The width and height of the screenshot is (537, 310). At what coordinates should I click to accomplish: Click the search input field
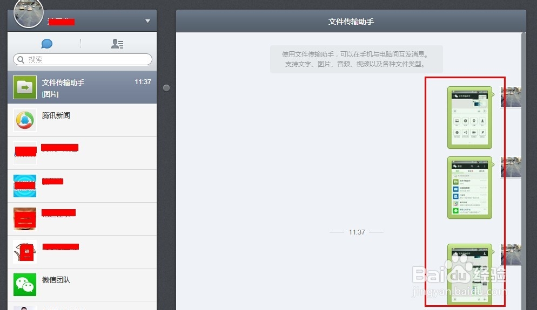point(83,59)
